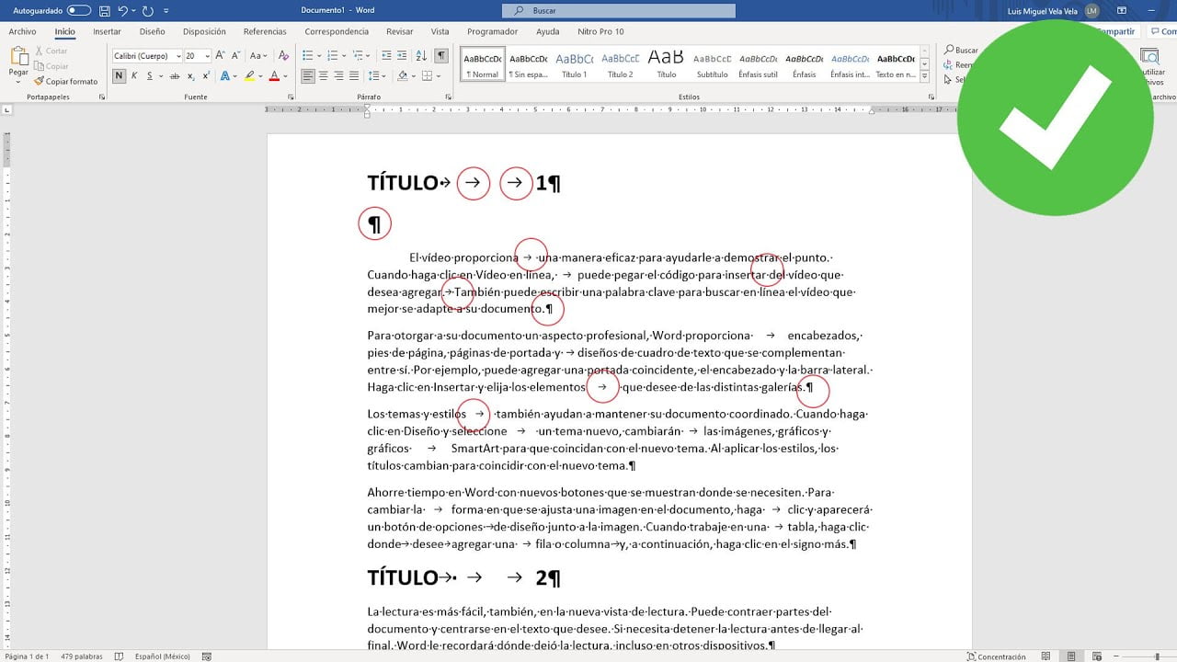This screenshot has width=1177, height=662.
Task: Toggle the Autoguardado switch
Action: click(x=79, y=10)
